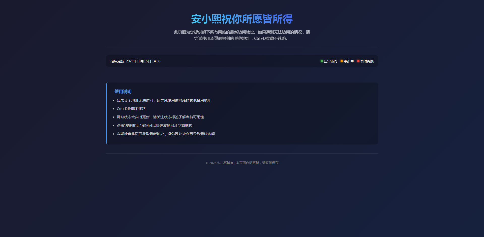Click the 使用说明 section heading

123,92
